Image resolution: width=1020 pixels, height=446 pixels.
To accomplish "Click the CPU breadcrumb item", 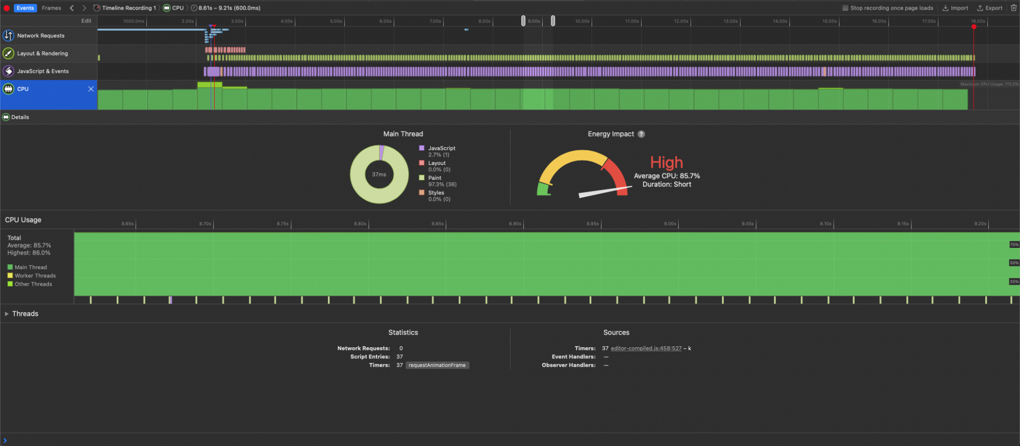I will [x=173, y=8].
